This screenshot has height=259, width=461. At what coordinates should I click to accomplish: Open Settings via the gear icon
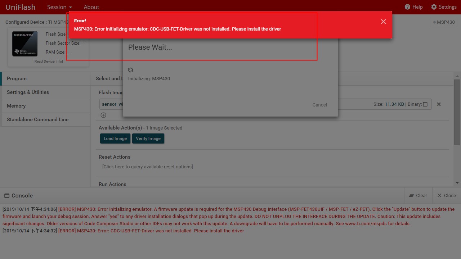coord(434,7)
